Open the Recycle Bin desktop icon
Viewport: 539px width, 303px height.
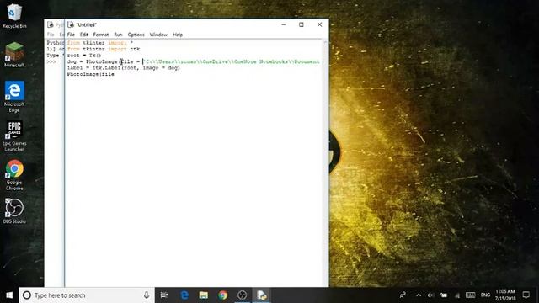coord(13,15)
